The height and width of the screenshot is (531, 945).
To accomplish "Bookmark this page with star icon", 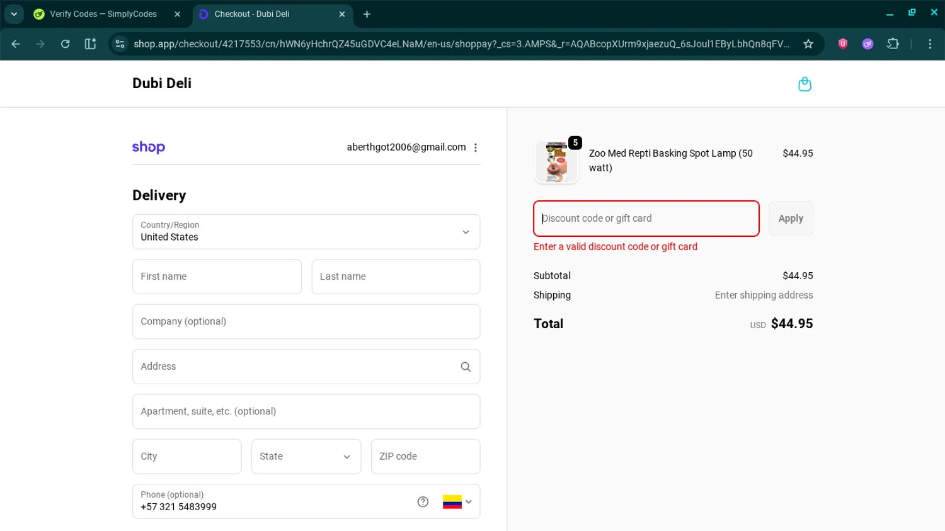I will tap(808, 43).
